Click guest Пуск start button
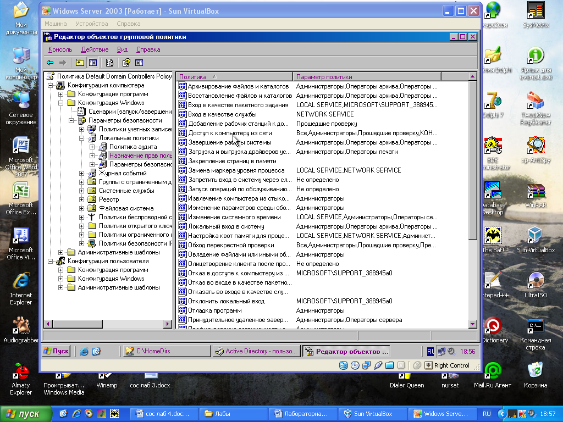Viewport: 563px width, 422px height. [56, 351]
